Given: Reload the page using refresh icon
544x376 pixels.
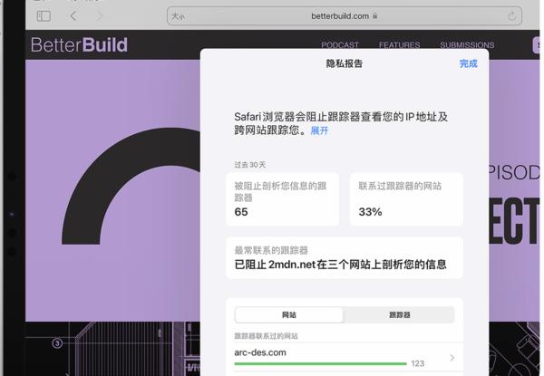Looking at the screenshot, I should [512, 16].
